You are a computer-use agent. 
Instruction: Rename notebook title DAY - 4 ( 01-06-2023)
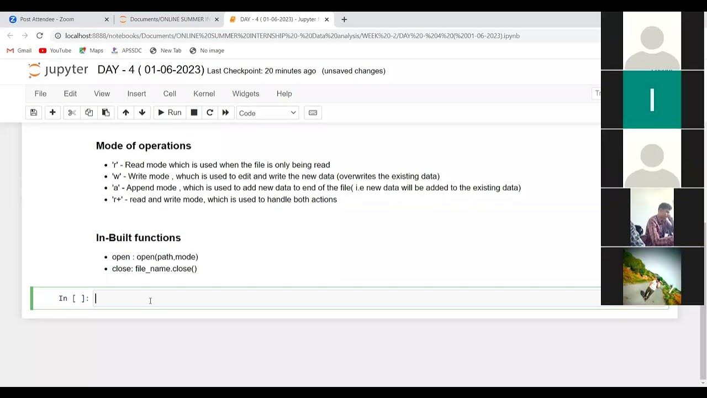pos(151,70)
